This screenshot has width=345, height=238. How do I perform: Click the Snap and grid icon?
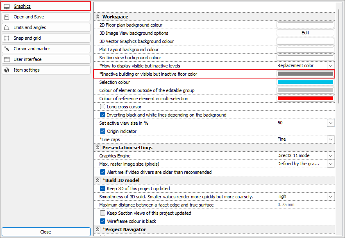[x=7, y=38]
